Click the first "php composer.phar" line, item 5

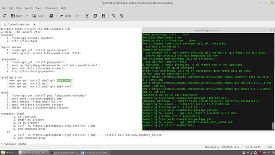tap(31, 129)
